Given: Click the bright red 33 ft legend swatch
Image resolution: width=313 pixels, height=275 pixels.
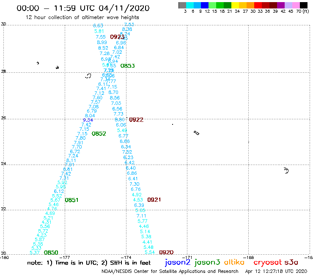Looking at the screenshot, I should pyautogui.click(x=258, y=5).
